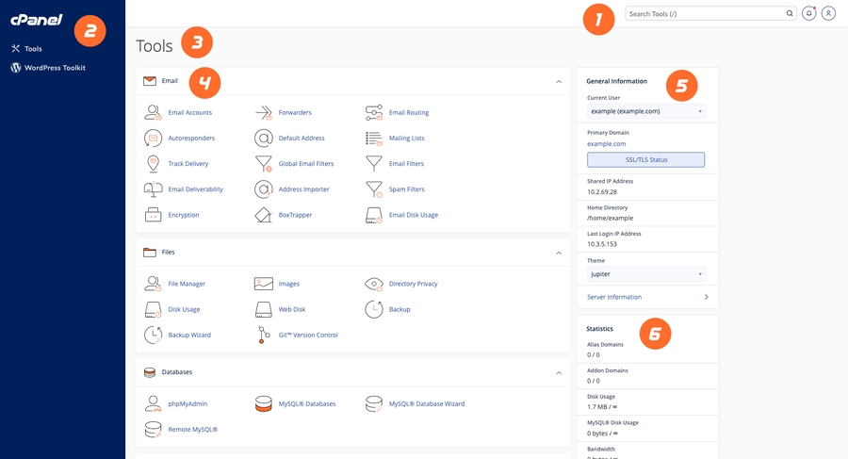Open the notifications bell icon
Image resolution: width=848 pixels, height=459 pixels.
pyautogui.click(x=808, y=13)
